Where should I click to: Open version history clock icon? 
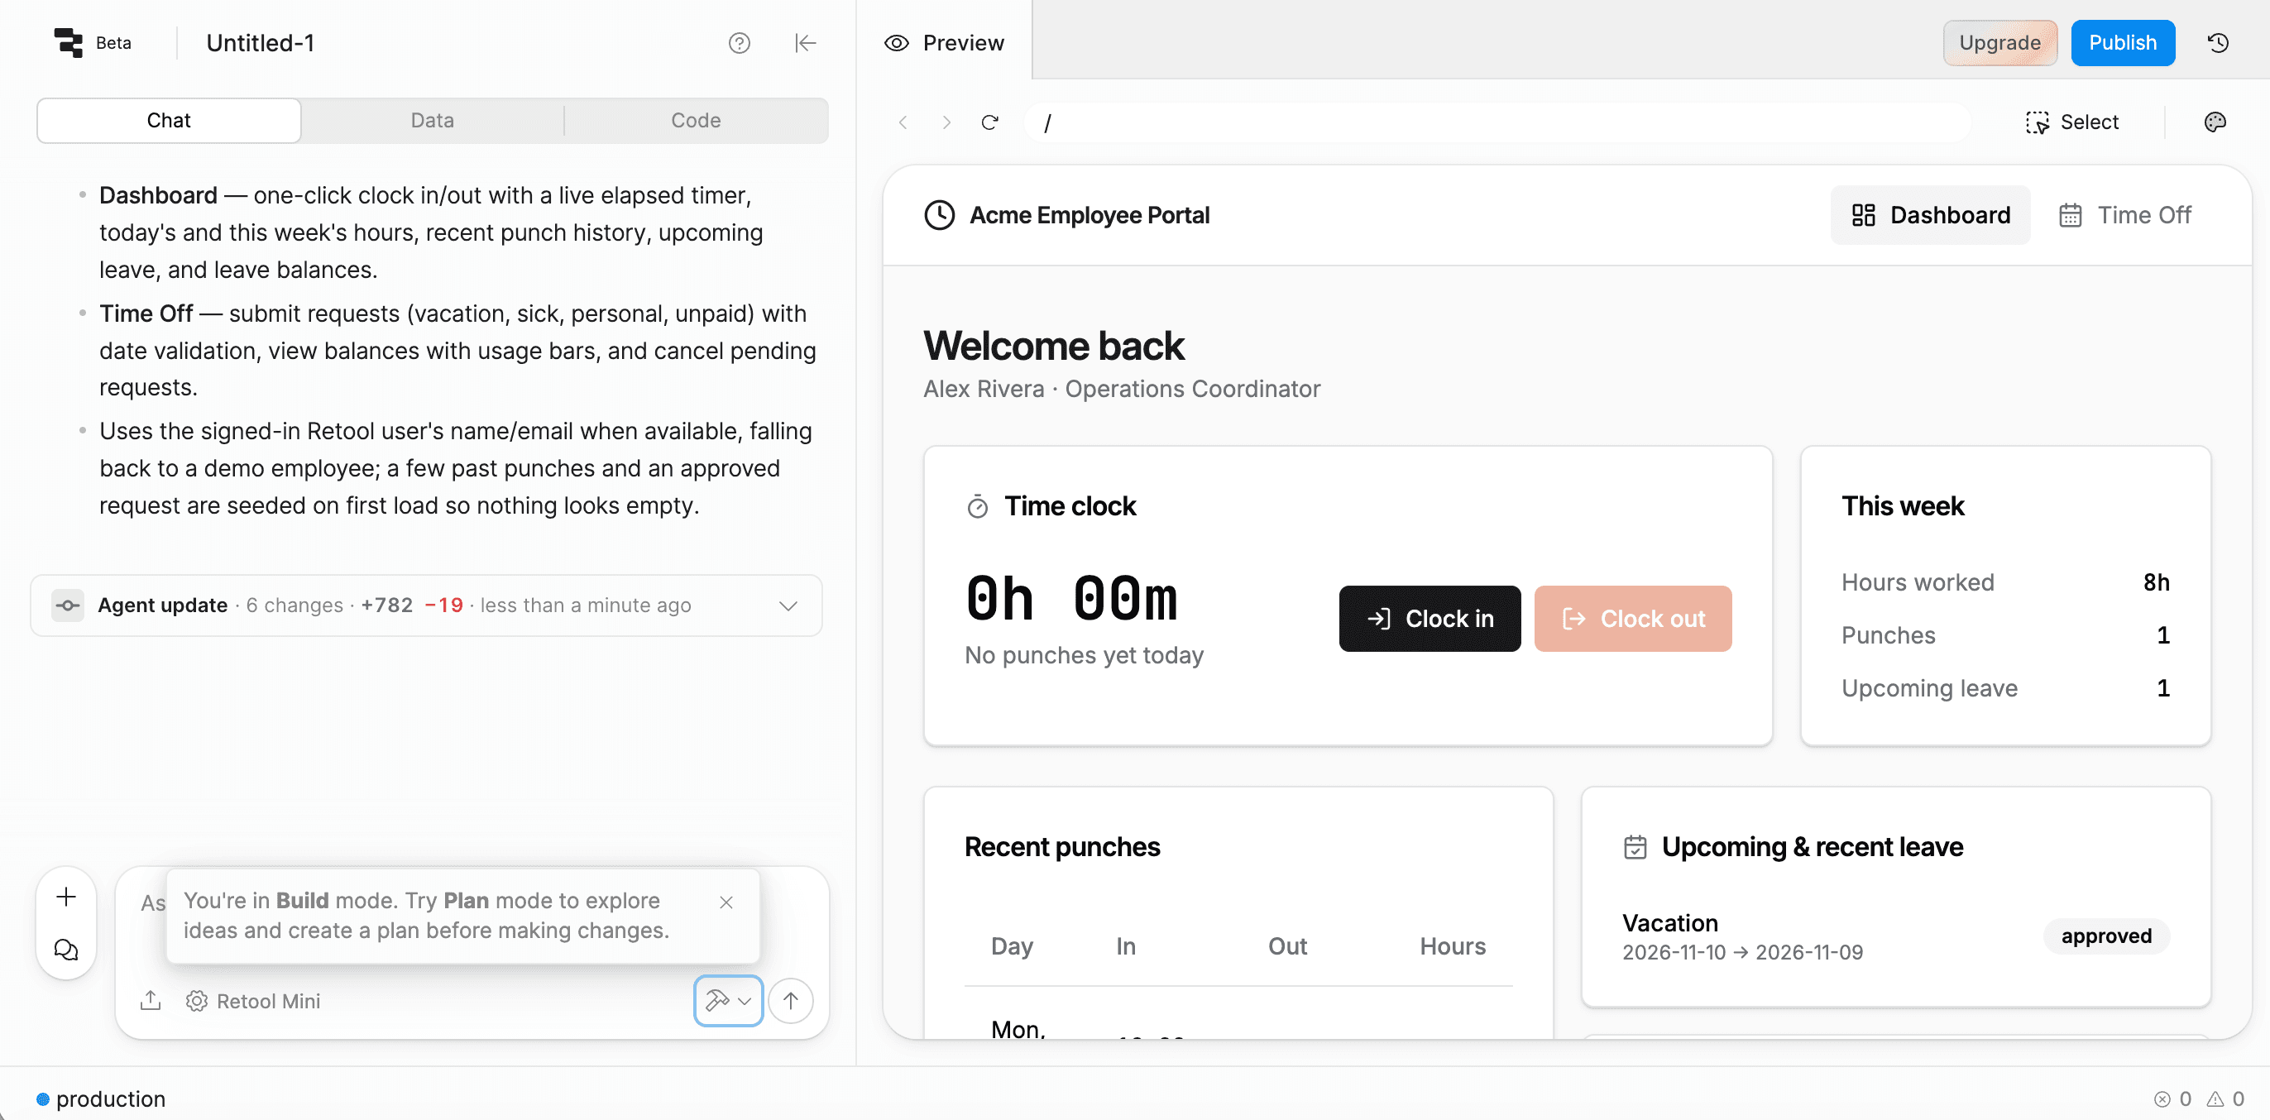pyautogui.click(x=2218, y=43)
